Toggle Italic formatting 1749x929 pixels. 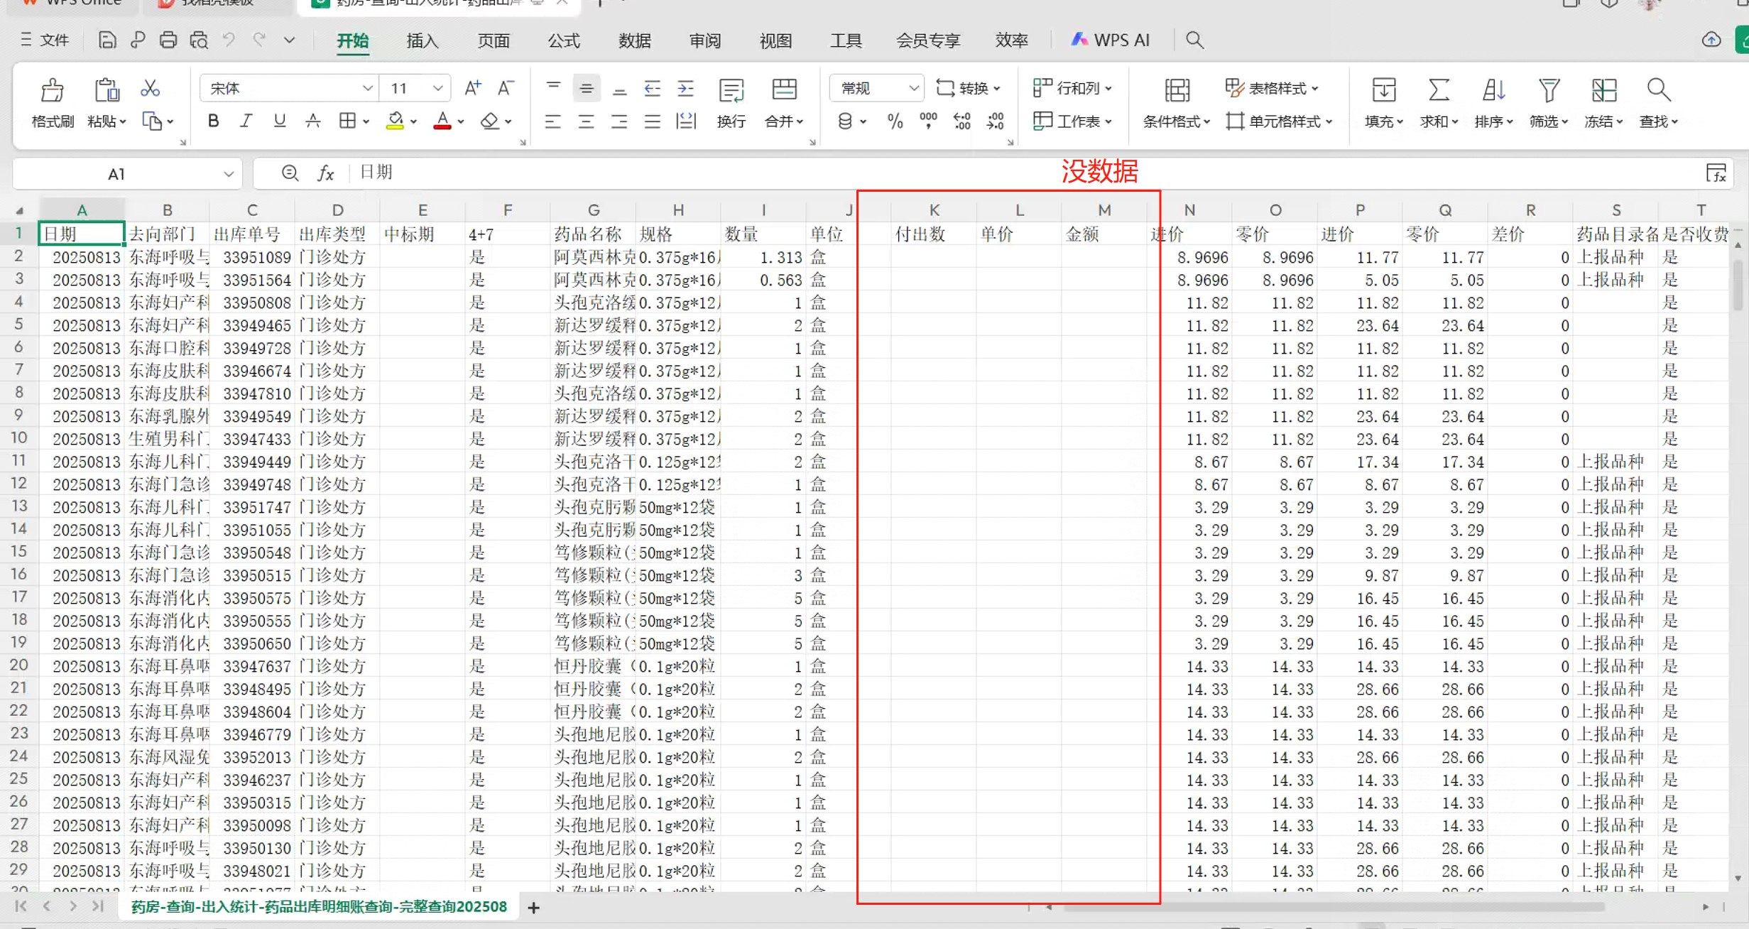(x=246, y=121)
